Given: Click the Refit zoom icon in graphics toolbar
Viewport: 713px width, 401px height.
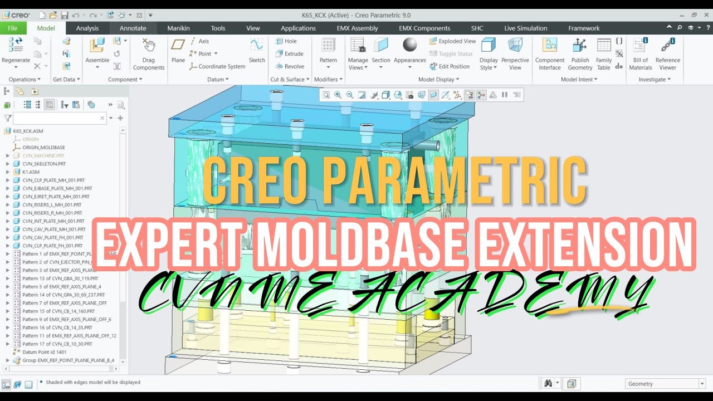Looking at the screenshot, I should pos(326,95).
